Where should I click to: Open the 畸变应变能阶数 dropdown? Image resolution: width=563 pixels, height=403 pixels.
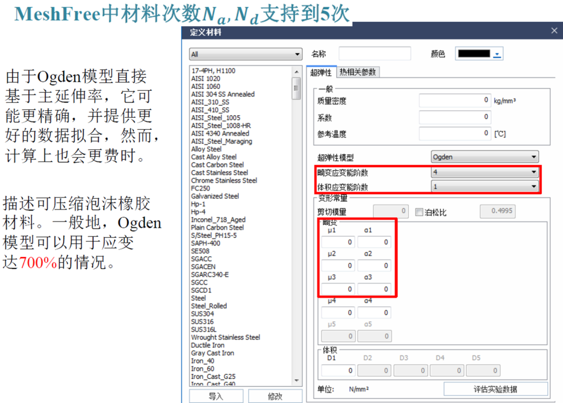click(x=485, y=173)
